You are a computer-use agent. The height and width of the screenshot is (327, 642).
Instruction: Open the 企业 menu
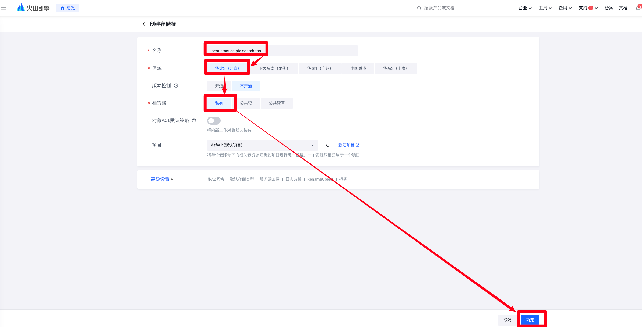(x=525, y=8)
